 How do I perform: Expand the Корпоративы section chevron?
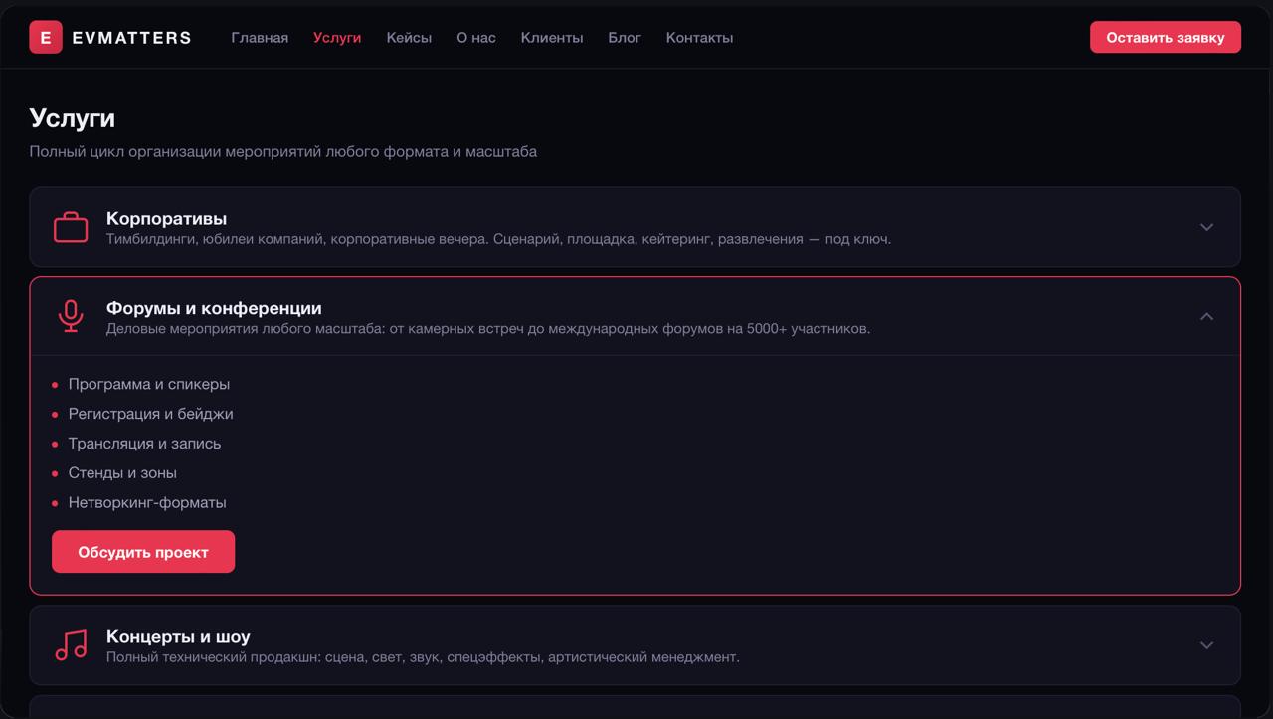pos(1206,227)
